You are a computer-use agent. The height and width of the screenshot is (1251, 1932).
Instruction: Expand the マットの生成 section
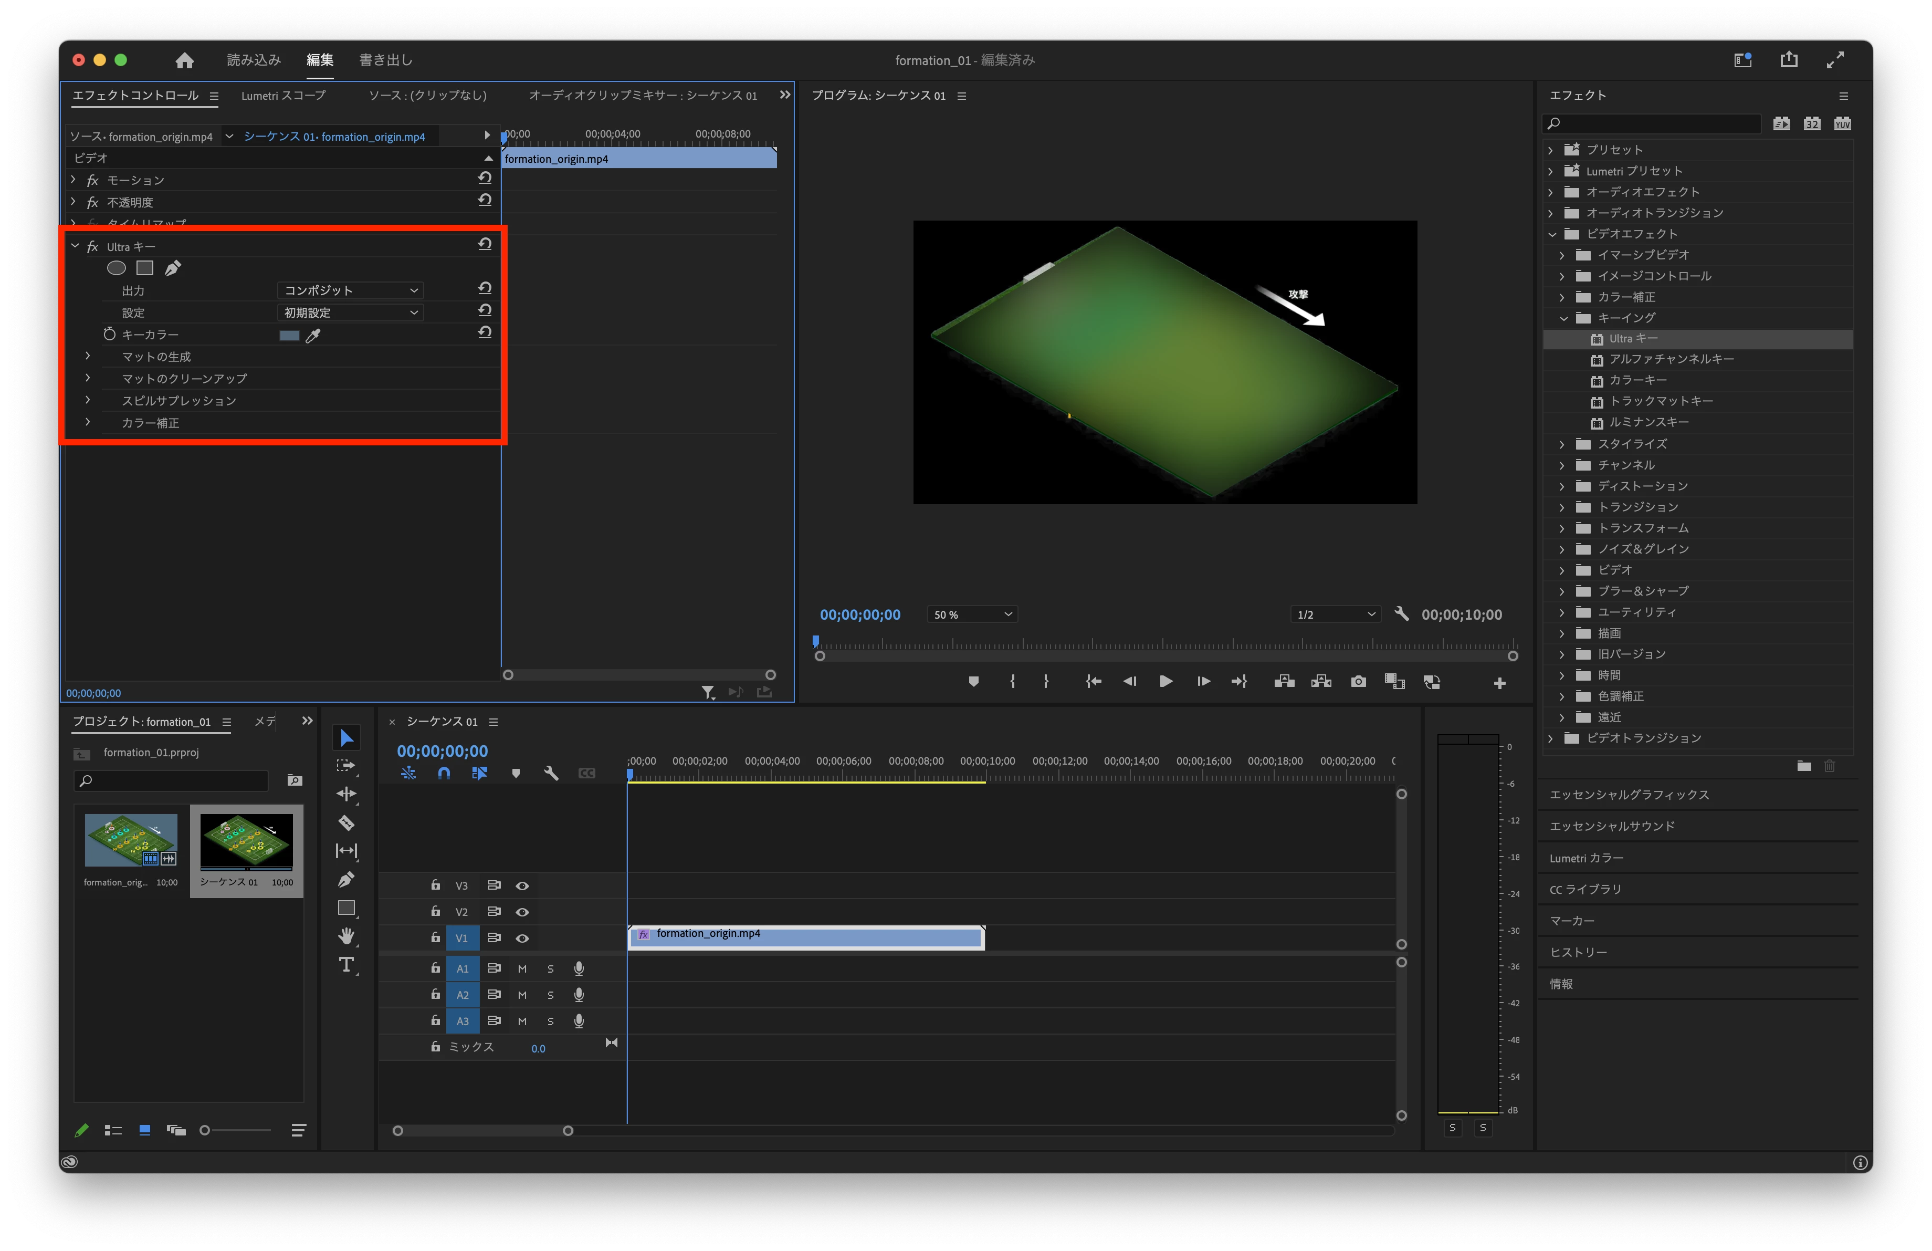coord(88,357)
